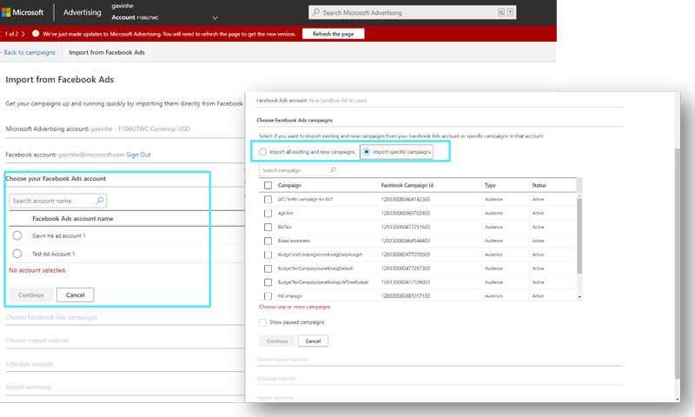Sort by the Campaign column header
This screenshot has width=695, height=417.
click(289, 185)
